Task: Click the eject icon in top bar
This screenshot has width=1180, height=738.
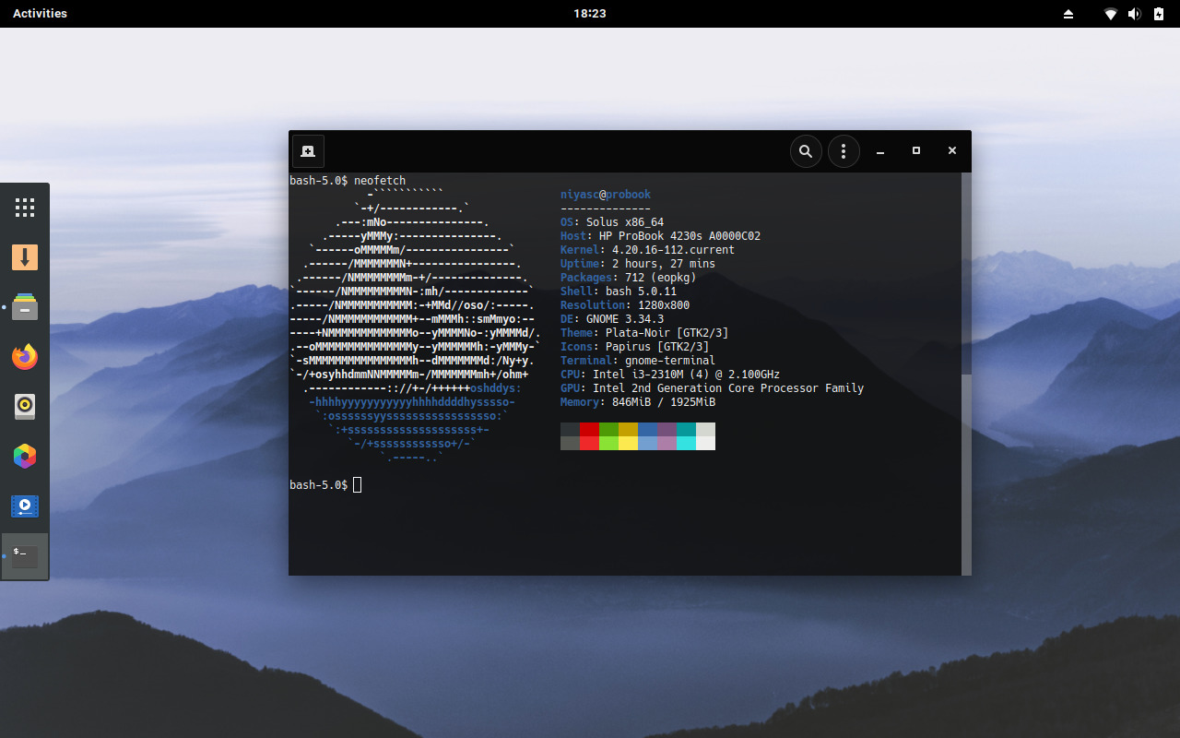Action: [x=1068, y=14]
